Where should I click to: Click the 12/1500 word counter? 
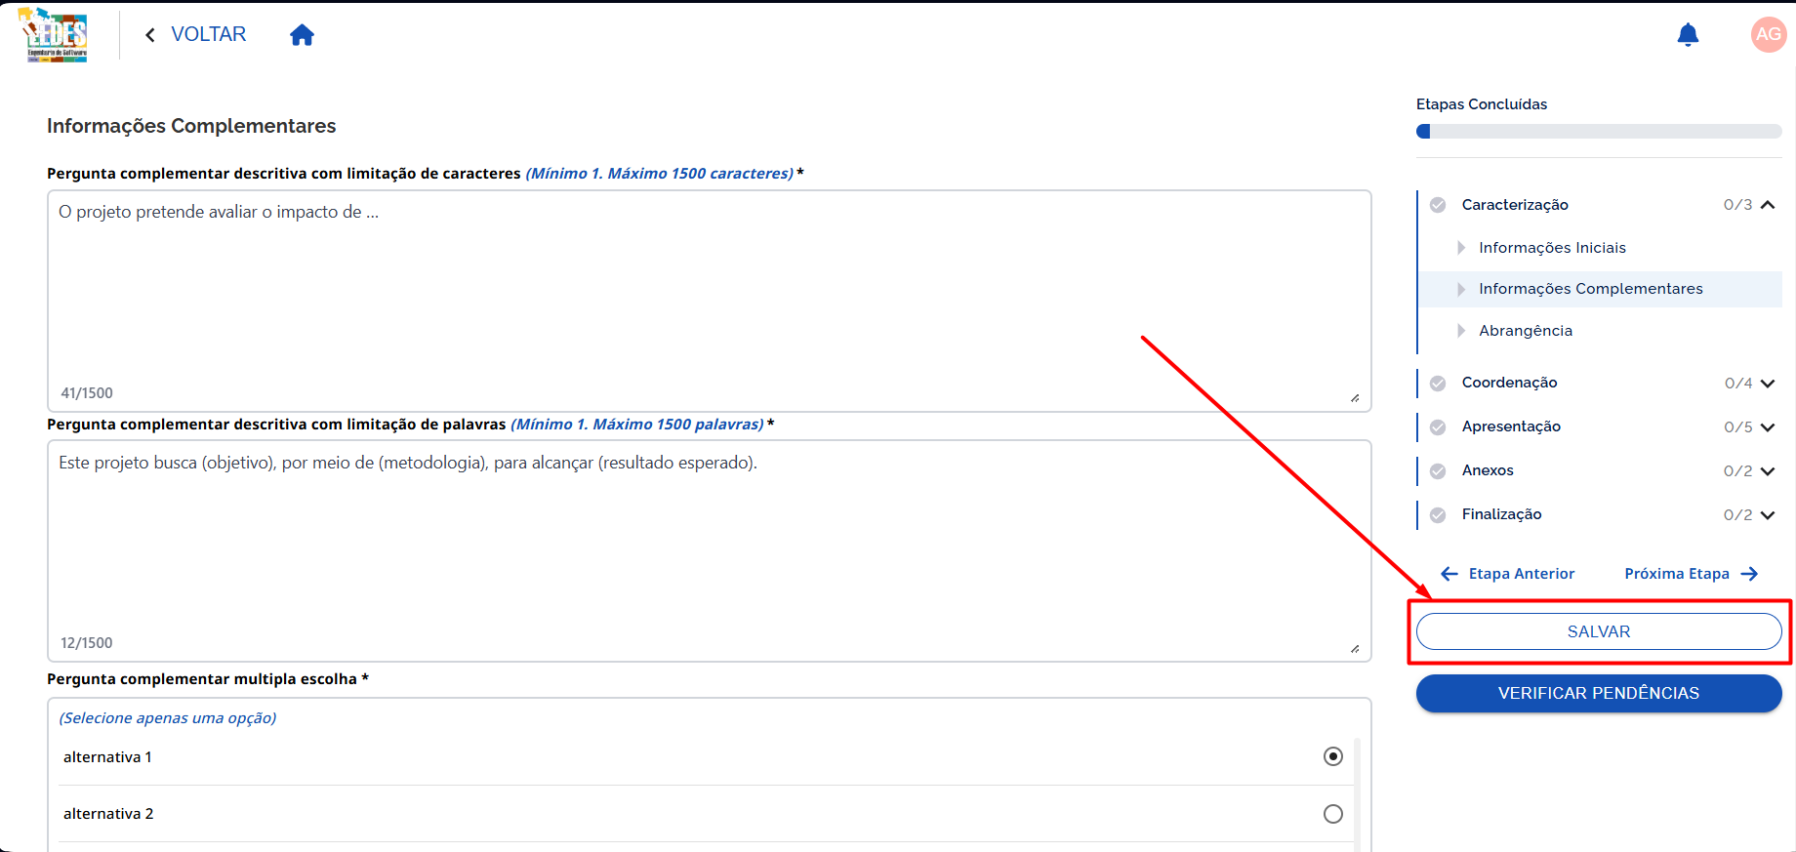point(87,643)
